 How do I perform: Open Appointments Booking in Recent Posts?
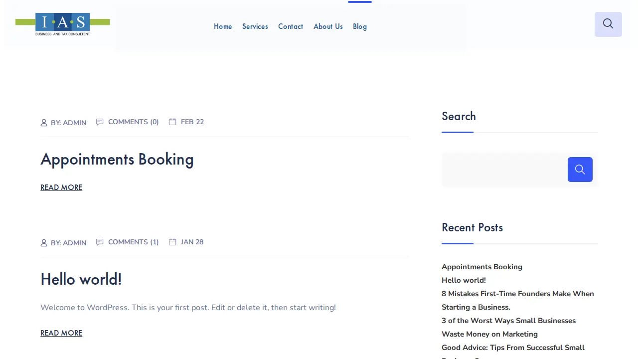(482, 267)
